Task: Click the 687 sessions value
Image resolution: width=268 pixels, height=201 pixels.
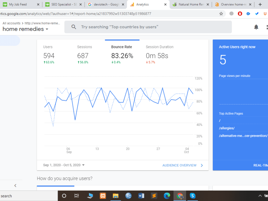Action: [83, 56]
